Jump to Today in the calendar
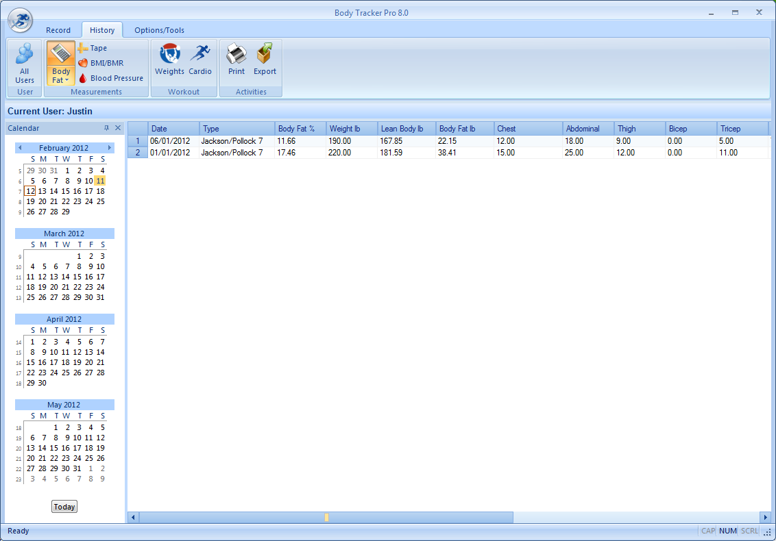This screenshot has height=541, width=776. (64, 507)
